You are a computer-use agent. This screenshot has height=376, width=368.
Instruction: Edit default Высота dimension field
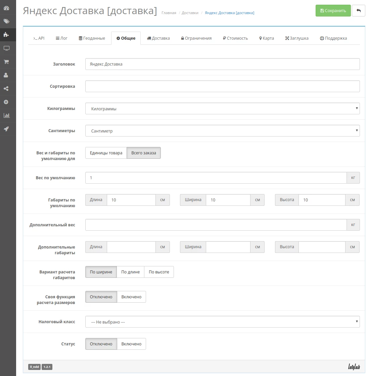click(x=322, y=200)
